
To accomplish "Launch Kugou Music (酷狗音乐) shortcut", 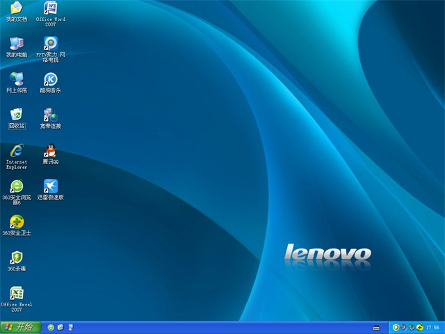I will coord(50,79).
